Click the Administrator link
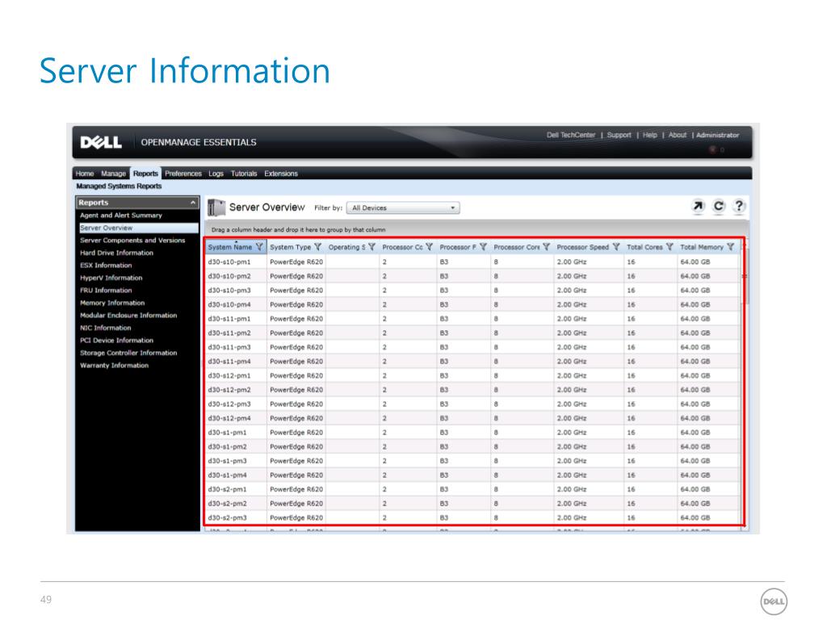This screenshot has height=620, width=827. tap(717, 135)
